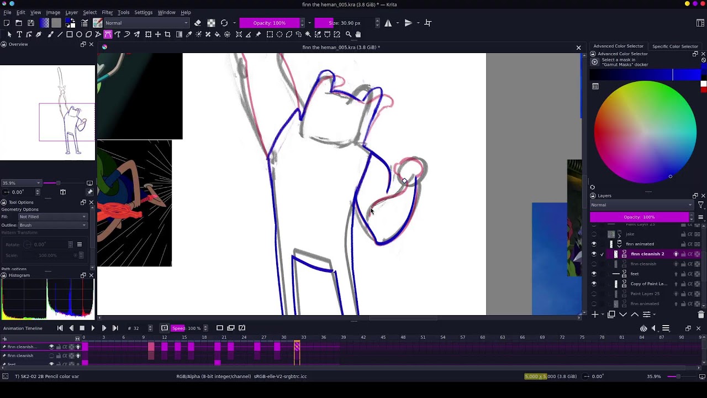Image resolution: width=707 pixels, height=398 pixels.
Task: Open the Filter menu
Action: [x=107, y=12]
